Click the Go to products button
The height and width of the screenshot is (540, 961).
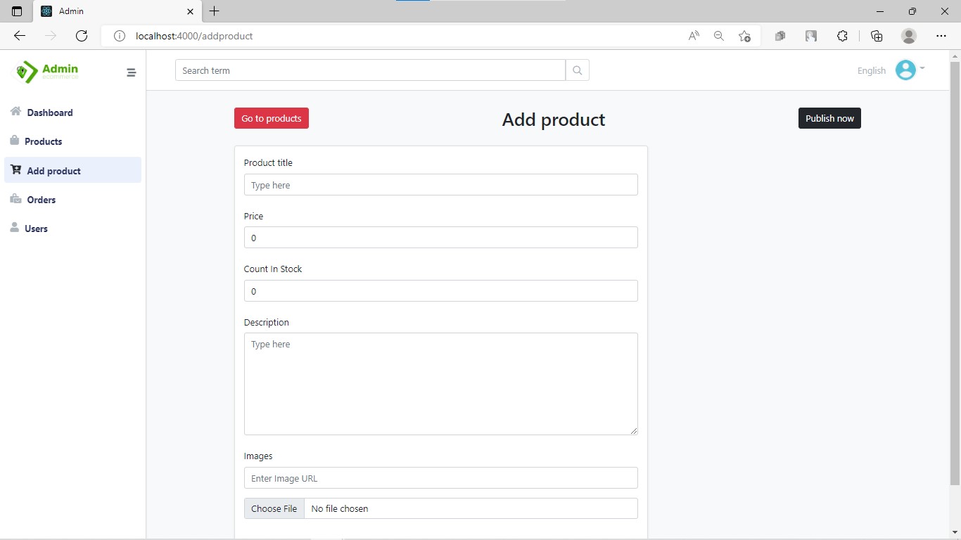271,118
